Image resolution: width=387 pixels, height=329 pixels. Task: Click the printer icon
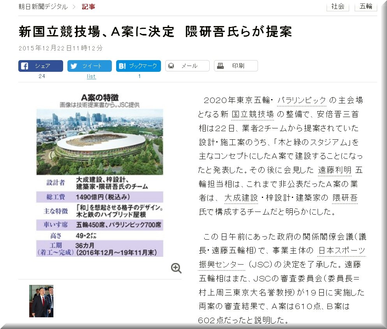click(x=220, y=66)
